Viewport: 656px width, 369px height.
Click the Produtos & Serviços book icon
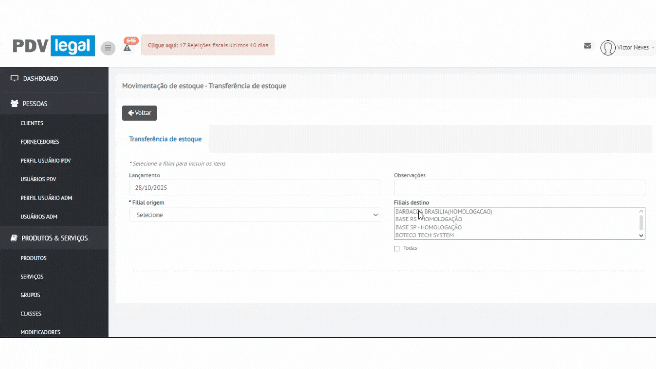click(x=14, y=238)
